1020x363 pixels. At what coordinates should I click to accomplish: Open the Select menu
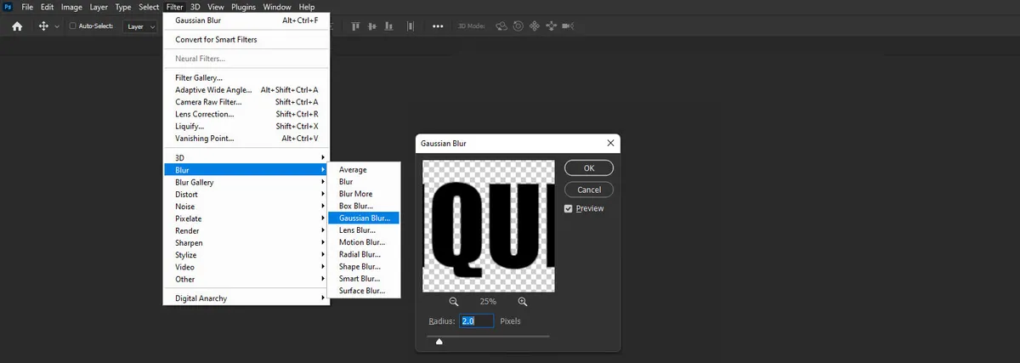click(x=149, y=7)
